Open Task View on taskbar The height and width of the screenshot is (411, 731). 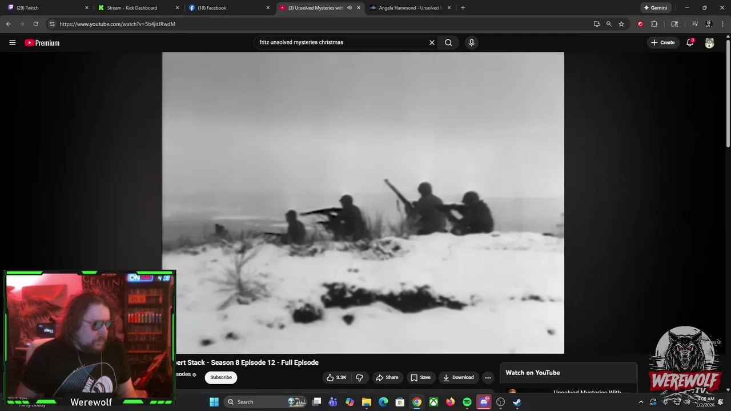pyautogui.click(x=317, y=402)
